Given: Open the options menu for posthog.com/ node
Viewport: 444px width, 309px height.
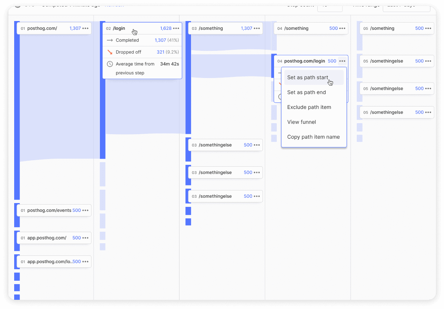Looking at the screenshot, I should (85, 28).
